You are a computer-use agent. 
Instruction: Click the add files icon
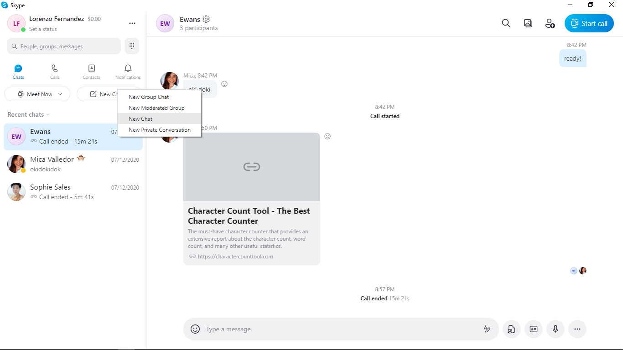[x=511, y=329]
